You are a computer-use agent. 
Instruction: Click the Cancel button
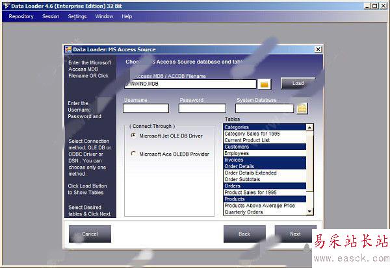90,234
